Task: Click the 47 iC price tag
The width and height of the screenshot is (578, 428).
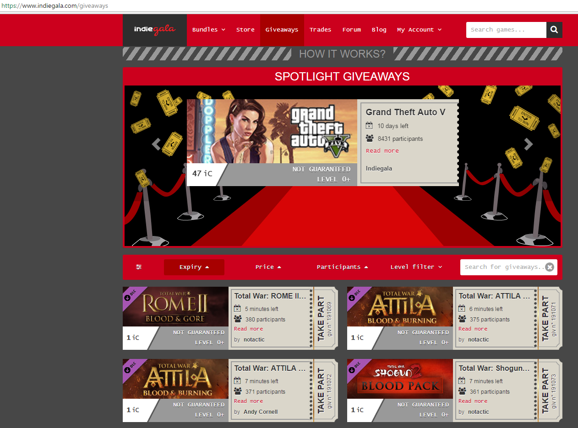Action: 202,174
